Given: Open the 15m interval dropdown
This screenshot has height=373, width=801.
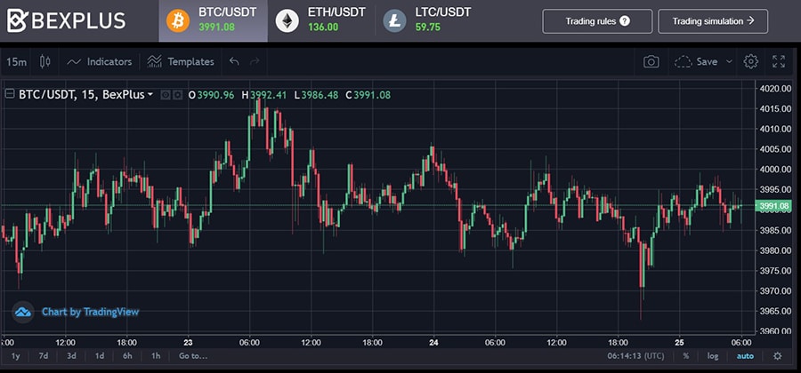Looking at the screenshot, I should (x=16, y=62).
